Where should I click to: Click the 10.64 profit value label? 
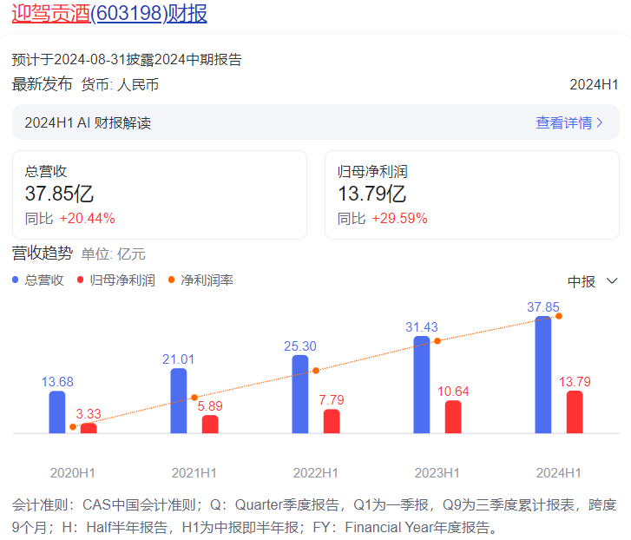(453, 392)
